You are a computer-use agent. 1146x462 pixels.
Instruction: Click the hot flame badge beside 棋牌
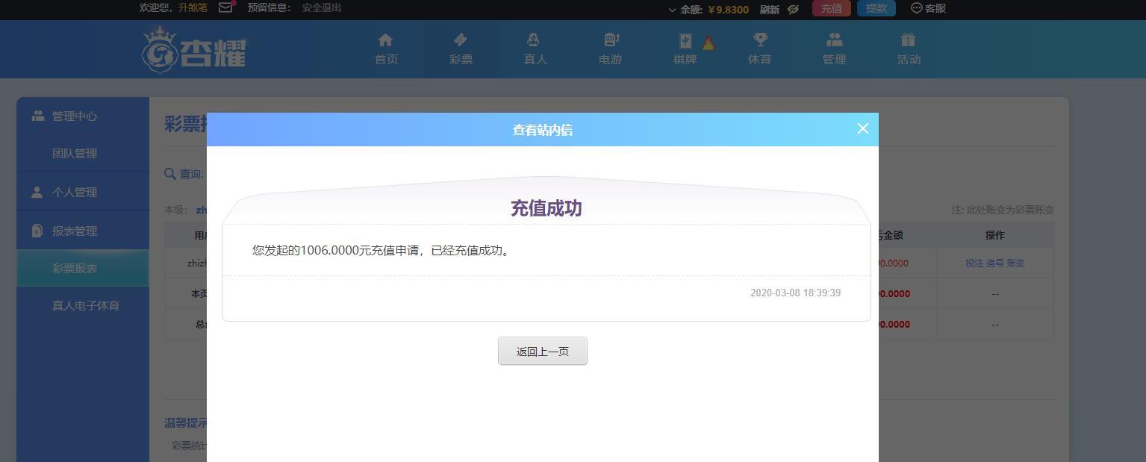(x=708, y=43)
